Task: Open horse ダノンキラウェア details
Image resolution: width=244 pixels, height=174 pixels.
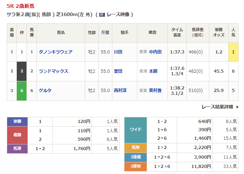Action: click(56, 52)
